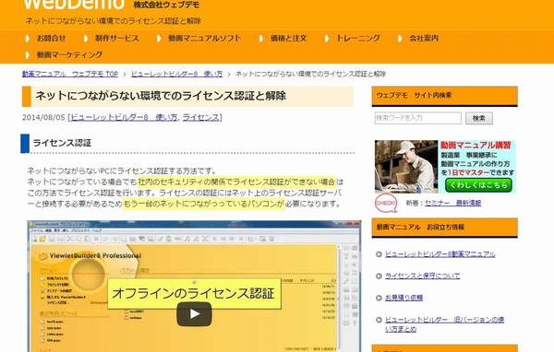Follow breadcrumb ビューレットビルダー8 使い方
This screenshot has height=352, width=554.
[x=176, y=74]
